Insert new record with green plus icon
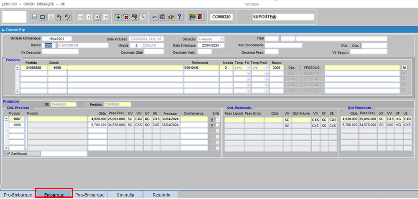 click(118, 17)
